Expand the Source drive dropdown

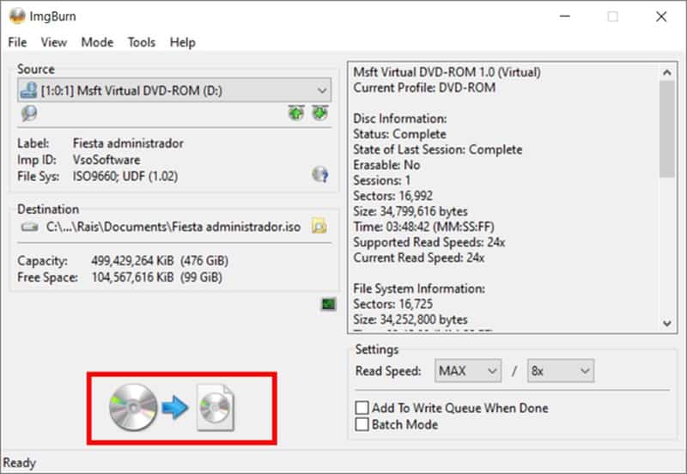click(x=322, y=90)
